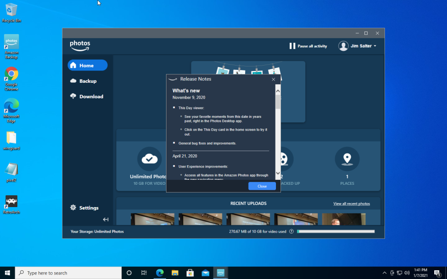Pause all activity toggle
The height and width of the screenshot is (279, 447).
(308, 46)
